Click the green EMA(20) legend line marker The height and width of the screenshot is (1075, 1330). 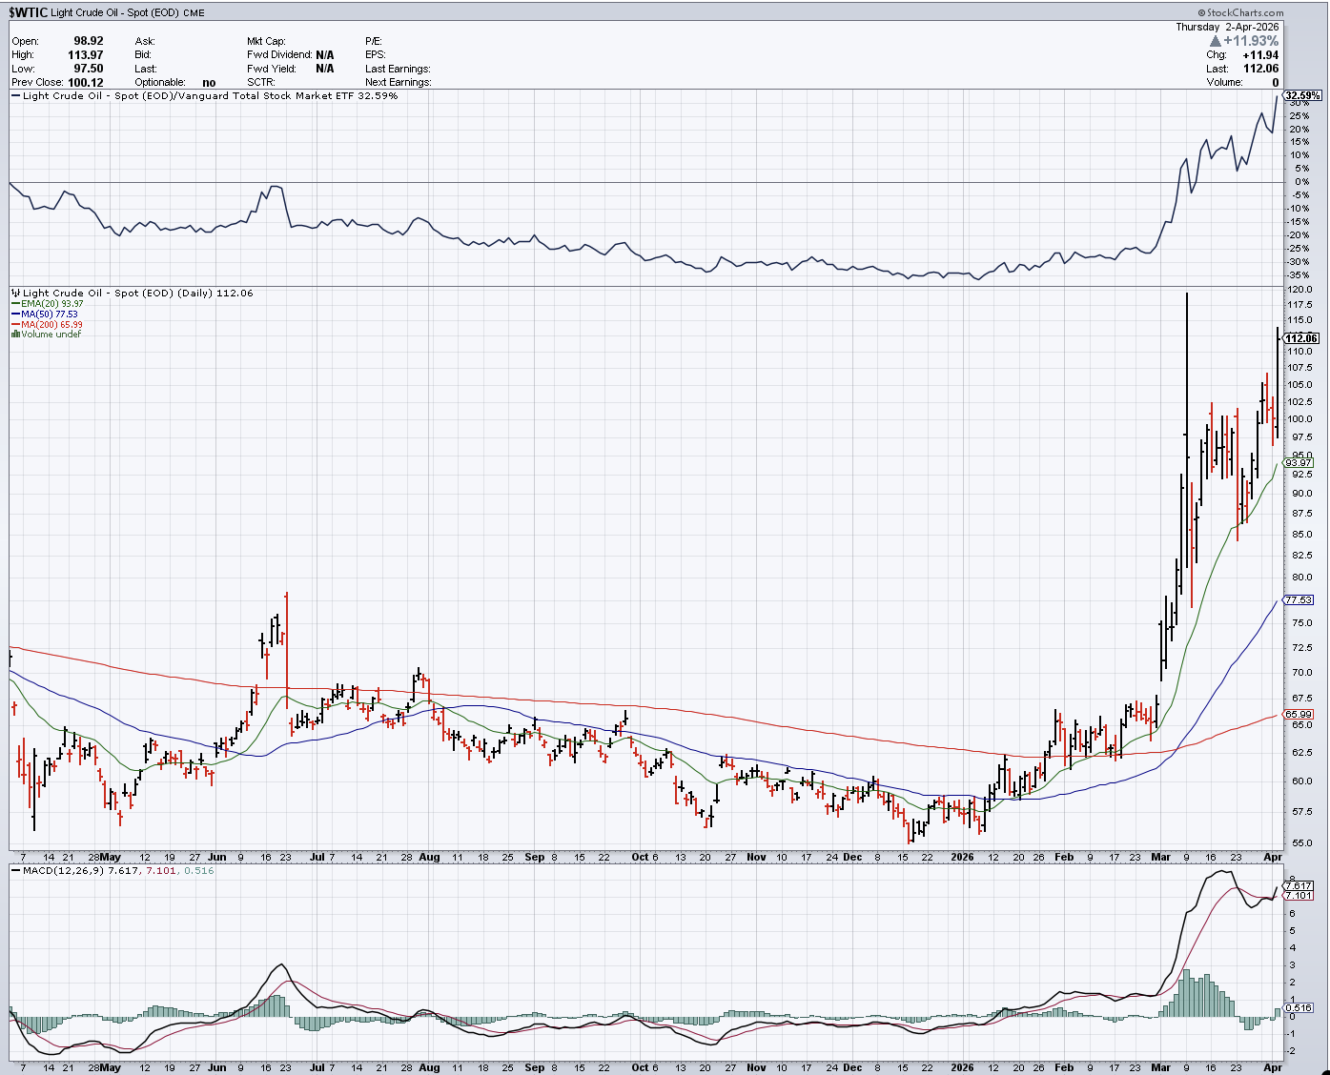pyautogui.click(x=16, y=304)
